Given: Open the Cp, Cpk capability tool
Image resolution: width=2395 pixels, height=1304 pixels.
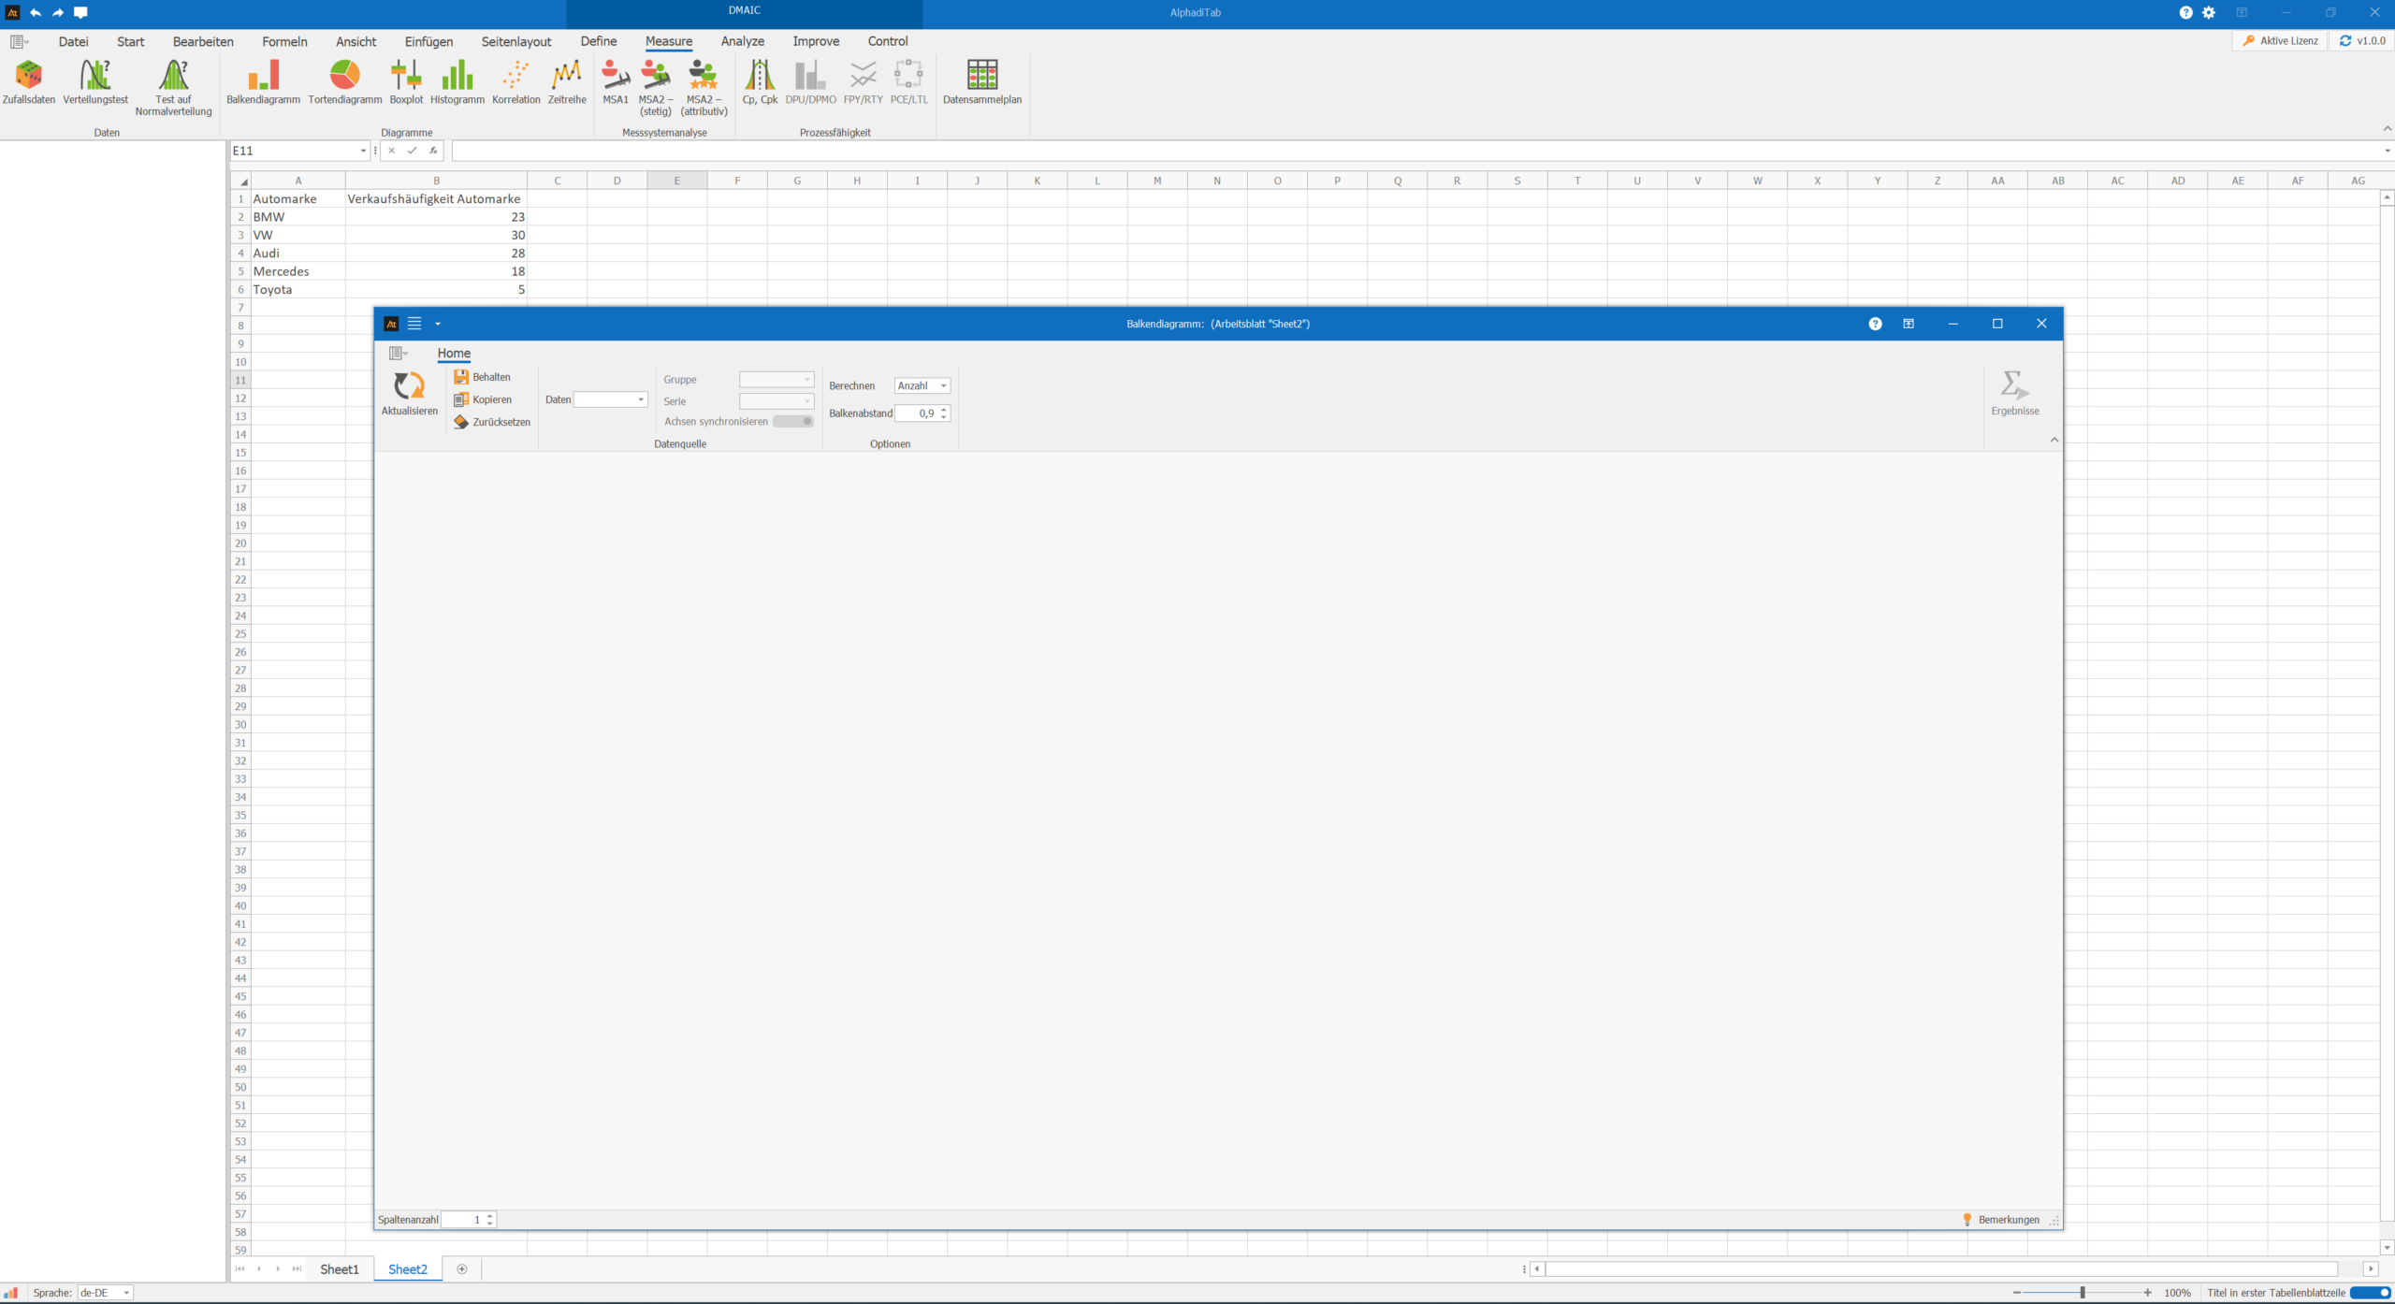Looking at the screenshot, I should [759, 80].
